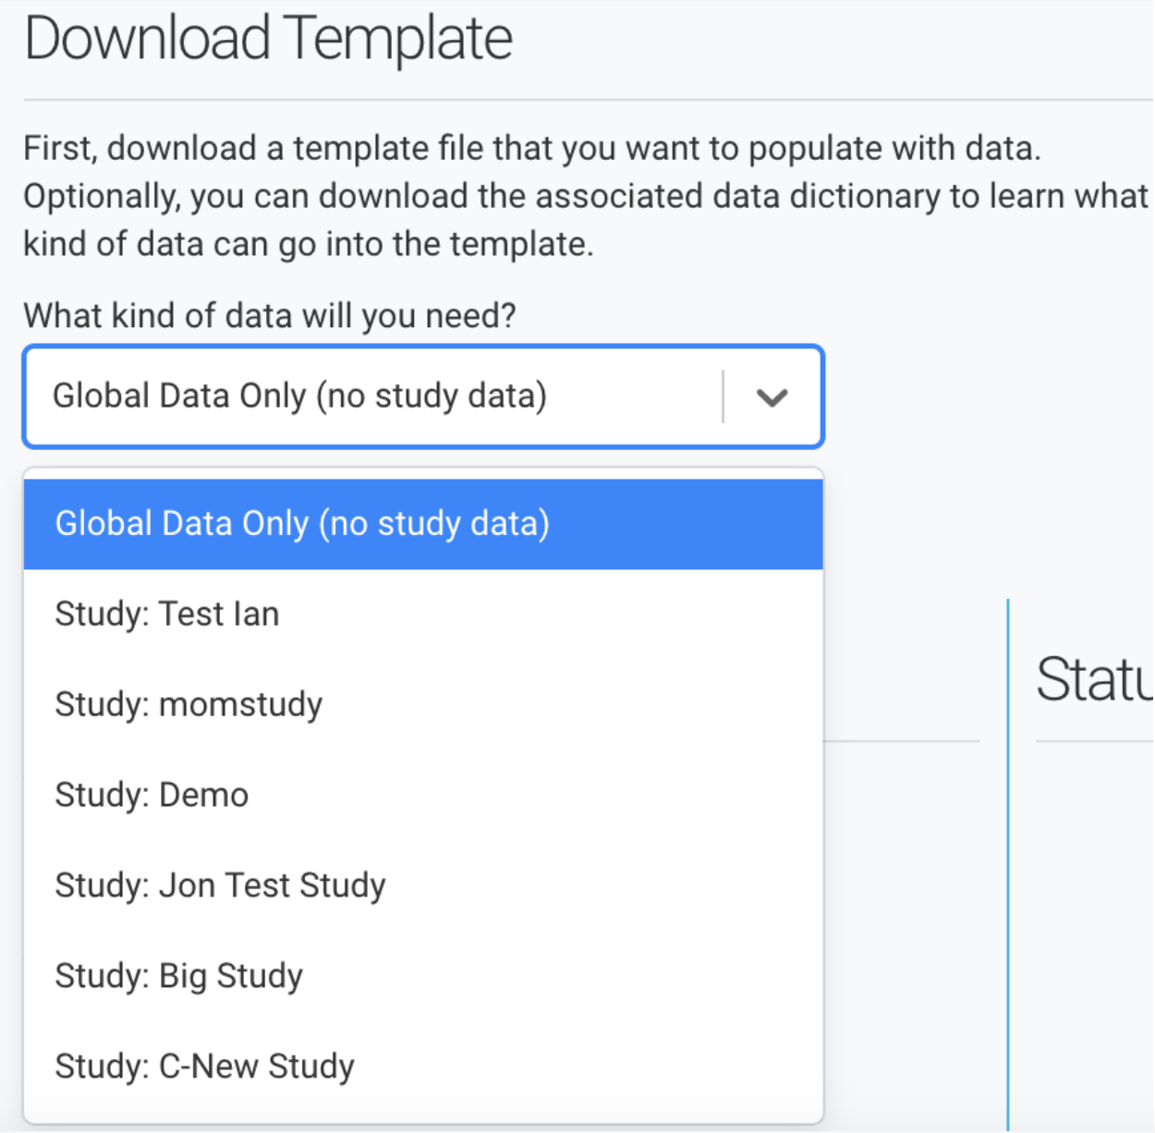Choose the Study: Jon Test Study option
The width and height of the screenshot is (1155, 1133).
coord(220,885)
